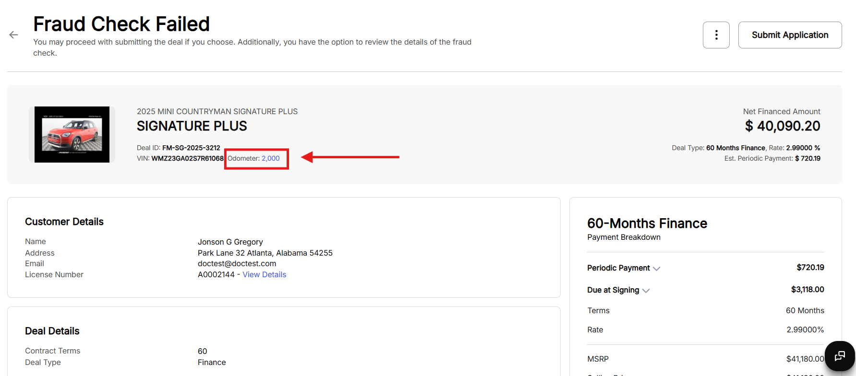Image resolution: width=856 pixels, height=376 pixels.
Task: Click the Deal ID FM-SG-2025-3212
Action: 191,148
